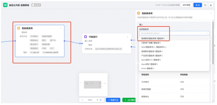Click the 未发布 status badge
The width and height of the screenshot is (217, 105).
coord(36,5)
